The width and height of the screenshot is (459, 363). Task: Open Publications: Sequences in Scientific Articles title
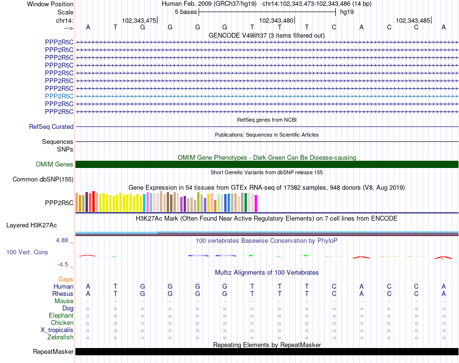tap(267, 135)
